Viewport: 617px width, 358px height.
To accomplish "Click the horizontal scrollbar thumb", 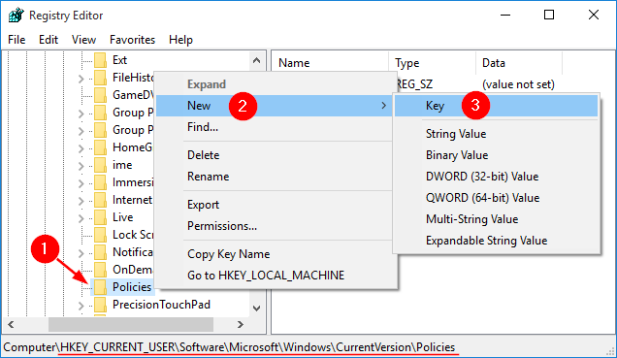I will point(131,325).
